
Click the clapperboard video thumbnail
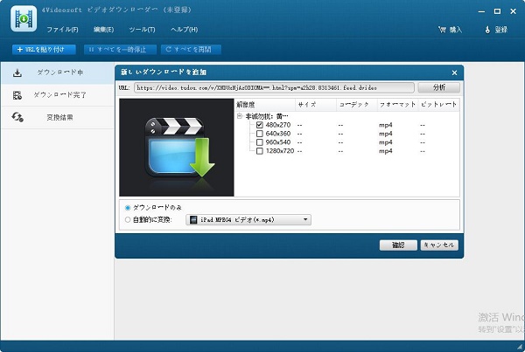[177, 148]
